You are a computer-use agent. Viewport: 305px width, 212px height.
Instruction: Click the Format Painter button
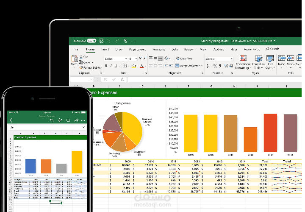[x=91, y=67]
